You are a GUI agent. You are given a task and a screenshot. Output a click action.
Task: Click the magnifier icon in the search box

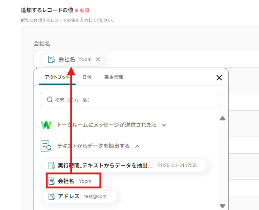coord(50,100)
